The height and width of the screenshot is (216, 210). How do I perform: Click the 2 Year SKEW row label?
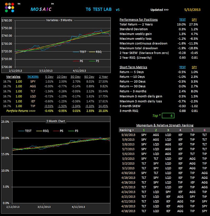144,53
